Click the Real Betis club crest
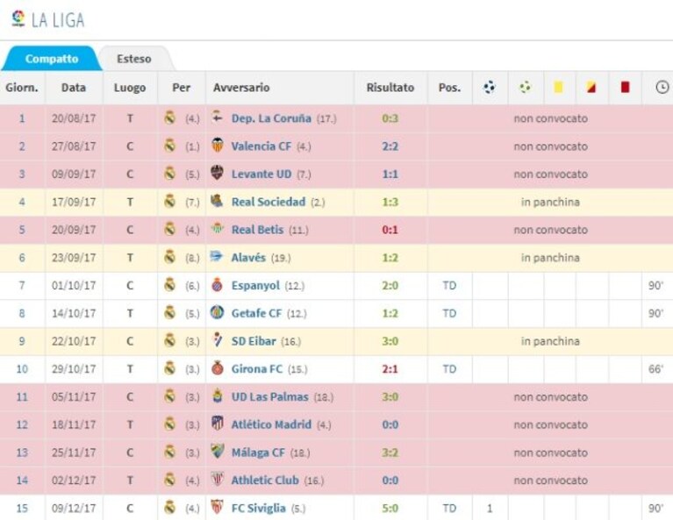673x520 pixels. tap(218, 228)
